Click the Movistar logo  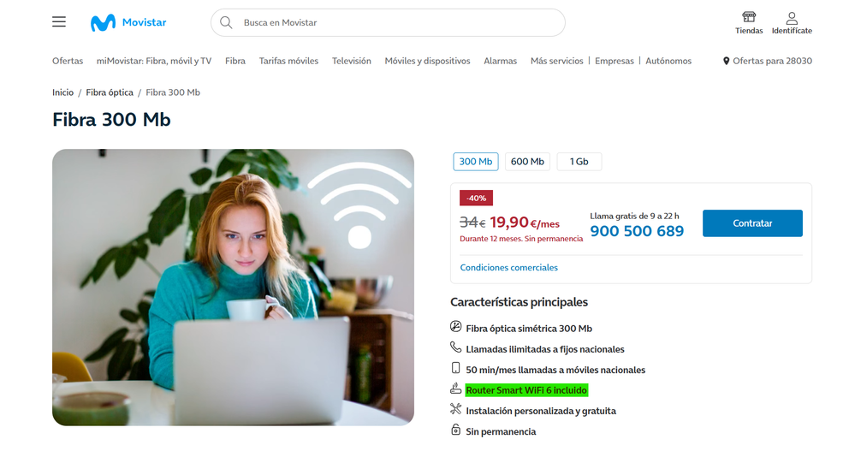pos(128,22)
